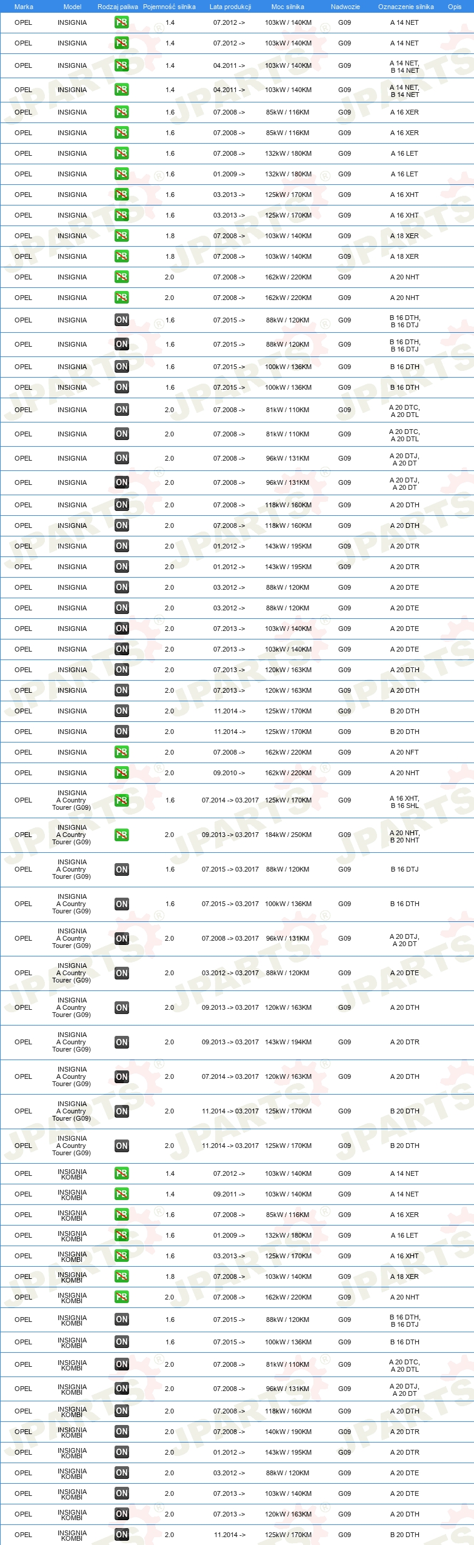
Task: Click ON icon in Country Tourer A 20 DTE row
Action: point(121,973)
